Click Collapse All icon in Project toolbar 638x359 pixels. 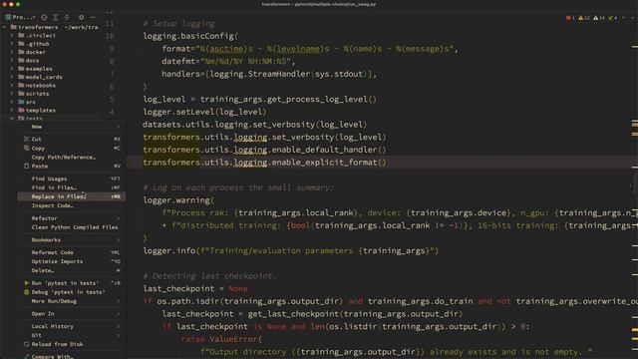(67, 17)
